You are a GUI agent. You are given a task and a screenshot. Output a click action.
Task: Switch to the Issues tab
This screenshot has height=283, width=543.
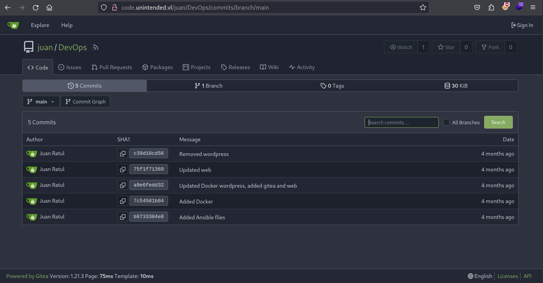[x=70, y=67]
